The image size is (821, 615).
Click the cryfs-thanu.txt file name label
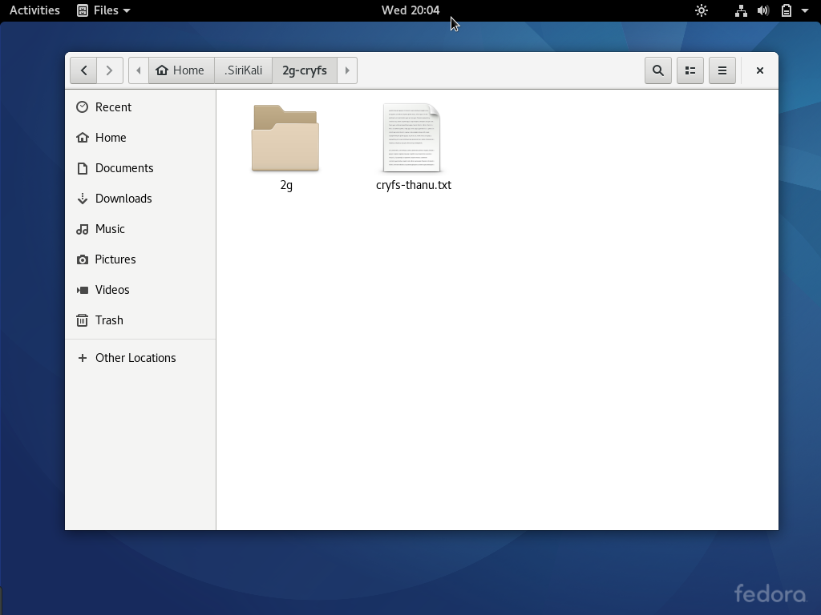[414, 185]
